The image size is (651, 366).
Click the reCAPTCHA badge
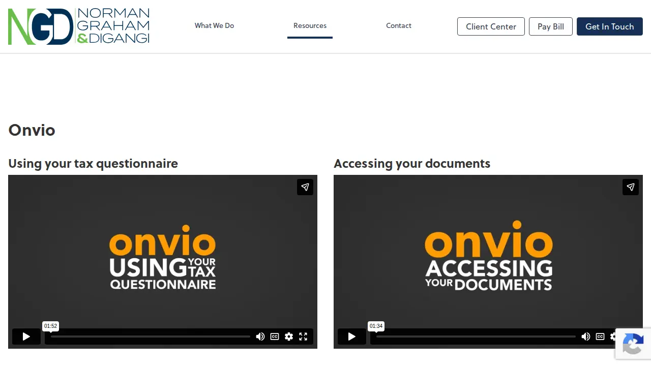[633, 344]
